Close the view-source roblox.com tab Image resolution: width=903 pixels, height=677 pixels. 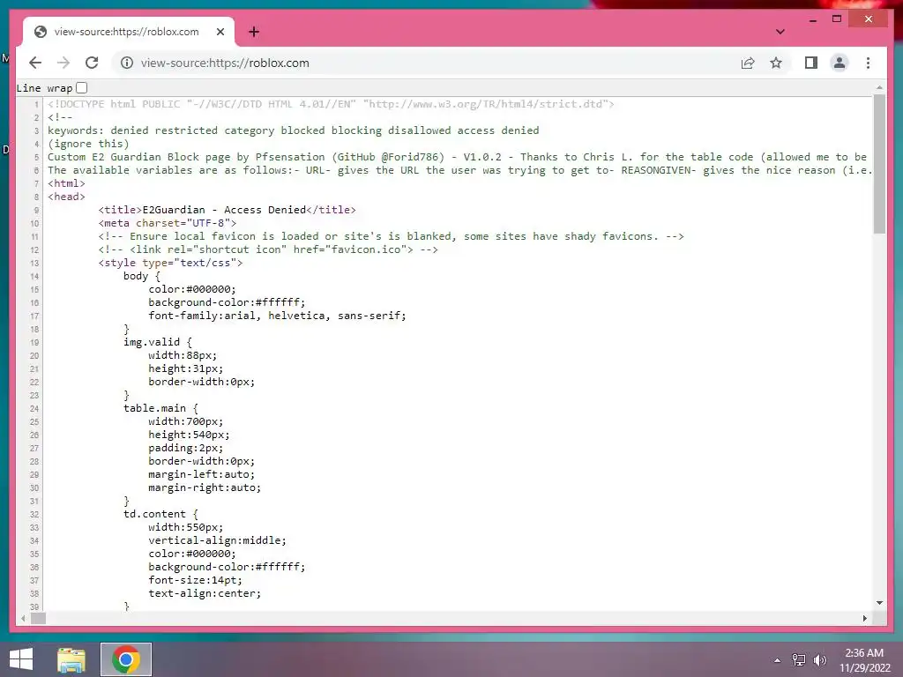click(220, 32)
